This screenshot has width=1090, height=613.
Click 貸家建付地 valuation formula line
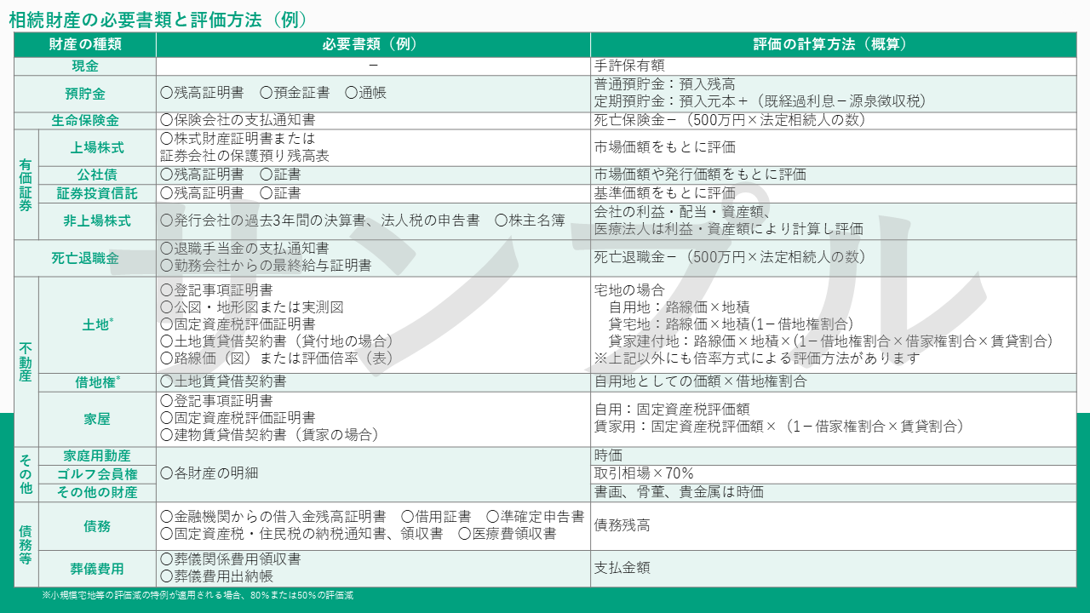830,341
